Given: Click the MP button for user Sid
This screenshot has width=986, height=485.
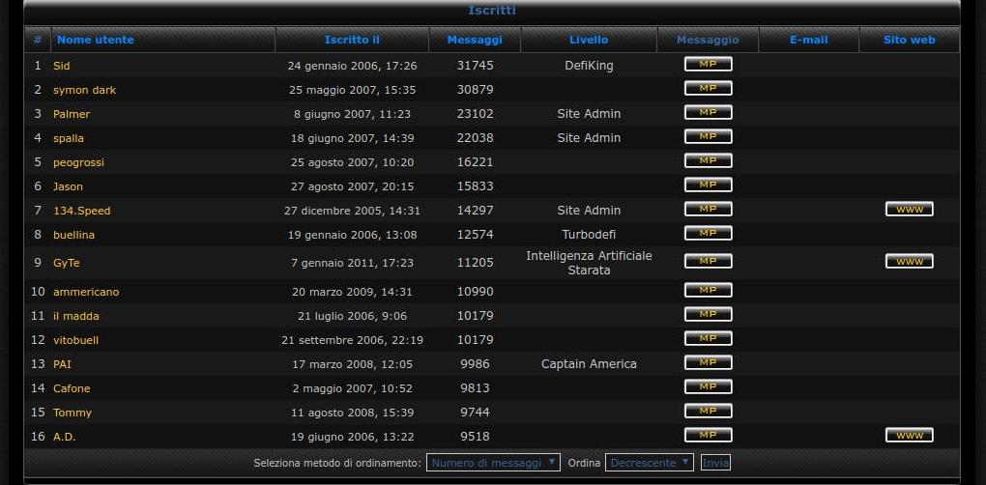Looking at the screenshot, I should click(708, 65).
